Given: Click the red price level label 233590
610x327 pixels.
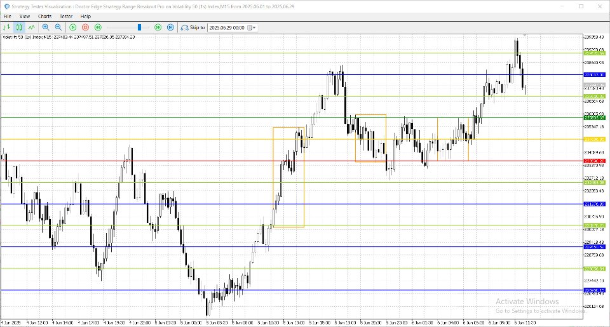Looking at the screenshot, I should tap(595, 161).
